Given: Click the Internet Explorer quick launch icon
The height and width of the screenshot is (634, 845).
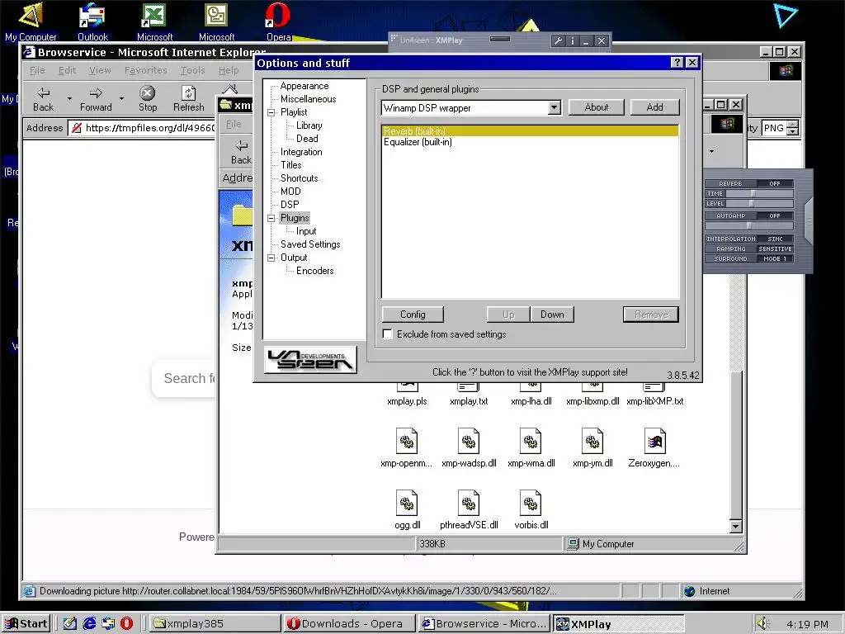Looking at the screenshot, I should click(89, 623).
